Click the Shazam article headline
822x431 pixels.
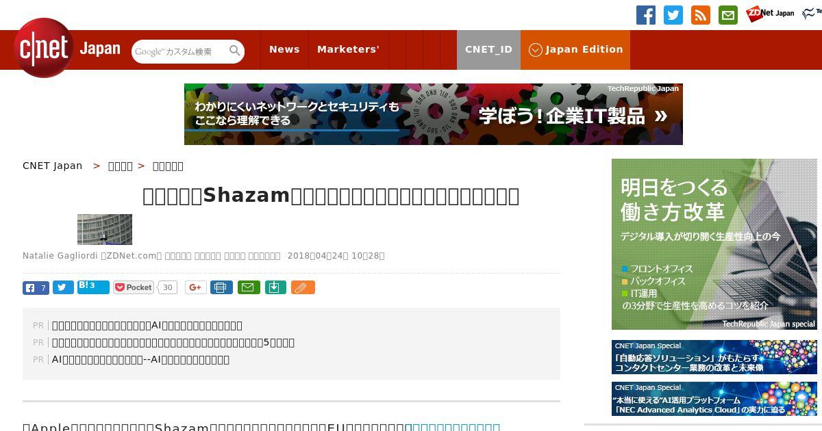pyautogui.click(x=331, y=196)
